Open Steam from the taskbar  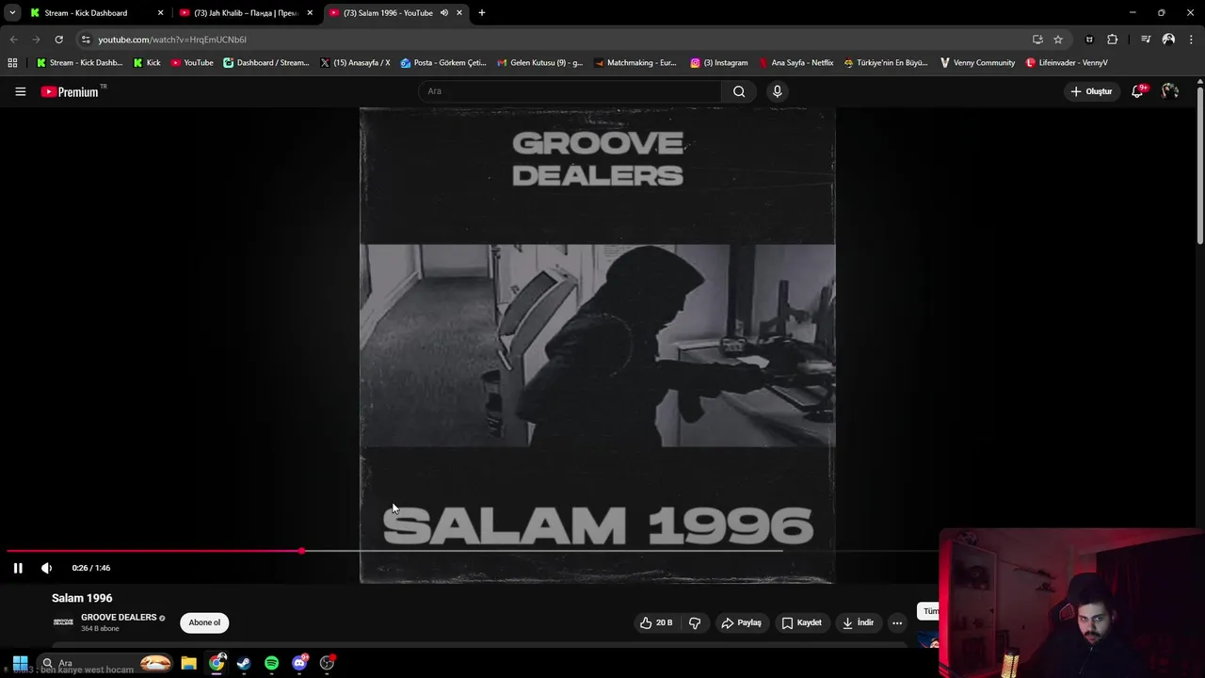(x=244, y=663)
